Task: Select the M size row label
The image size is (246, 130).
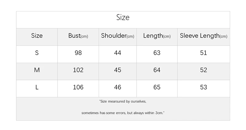Action: pos(37,70)
